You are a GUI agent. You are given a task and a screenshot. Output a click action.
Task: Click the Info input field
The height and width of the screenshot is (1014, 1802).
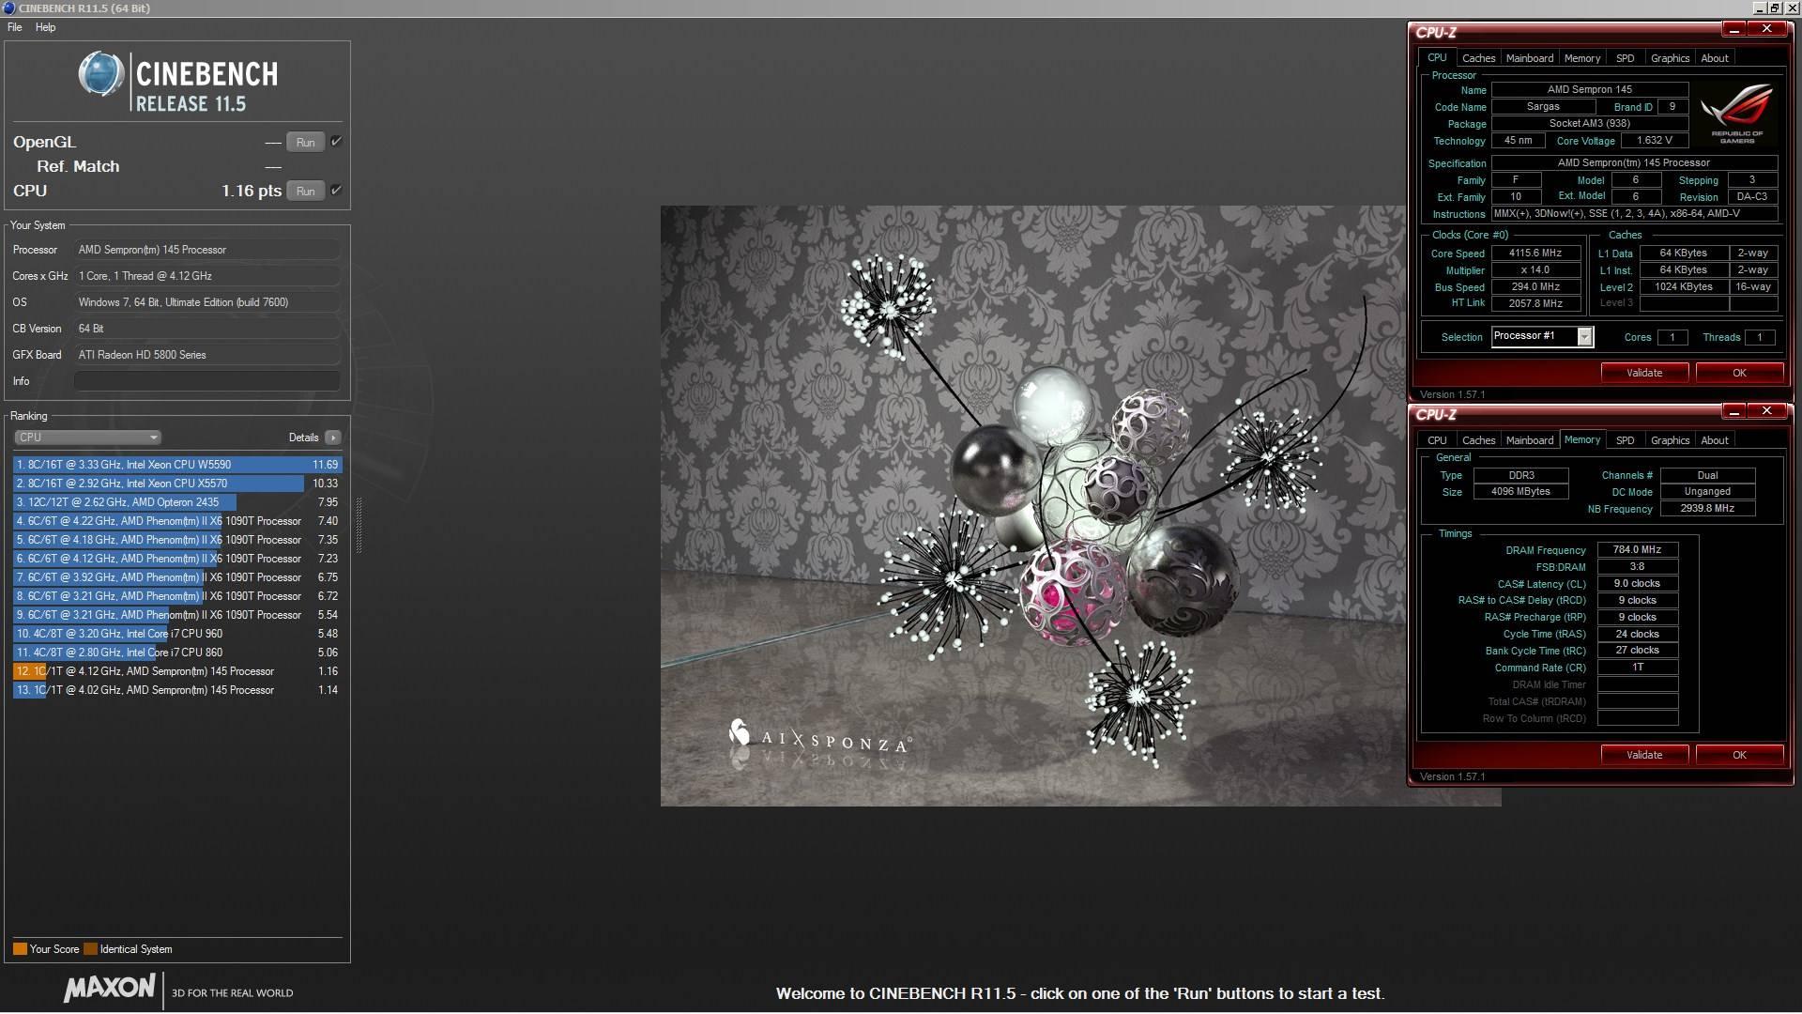[206, 380]
